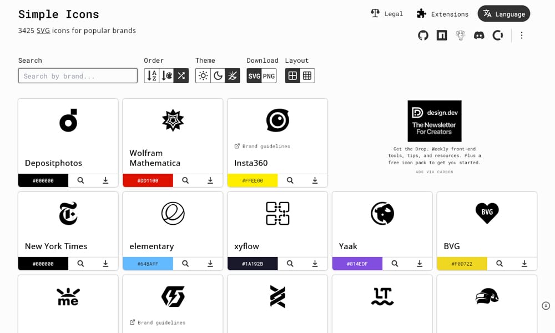This screenshot has height=333, width=555.
Task: Follow the SVG link in subtitle
Action: pos(43,31)
